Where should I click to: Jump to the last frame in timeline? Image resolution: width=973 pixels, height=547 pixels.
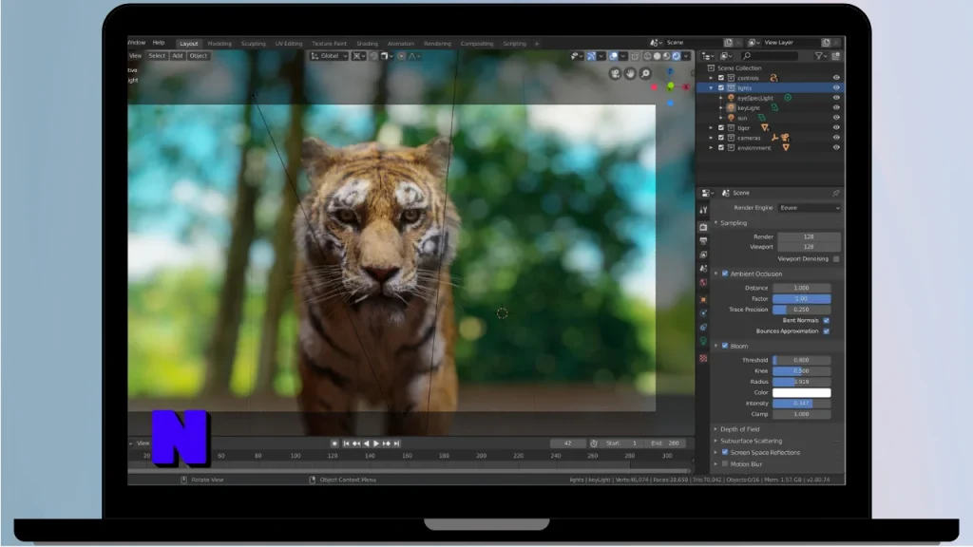pyautogui.click(x=396, y=443)
